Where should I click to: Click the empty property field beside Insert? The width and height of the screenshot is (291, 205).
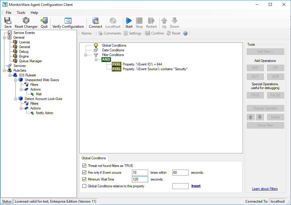180,186
